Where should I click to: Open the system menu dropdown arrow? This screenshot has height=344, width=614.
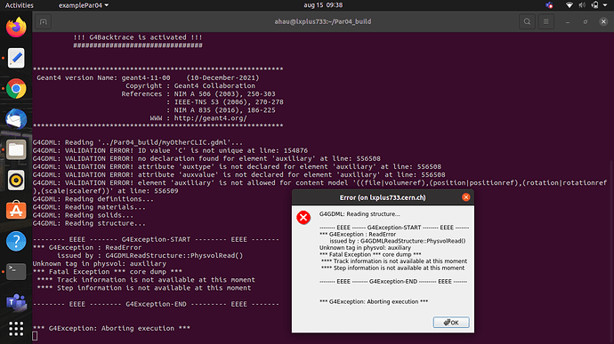coord(605,5)
